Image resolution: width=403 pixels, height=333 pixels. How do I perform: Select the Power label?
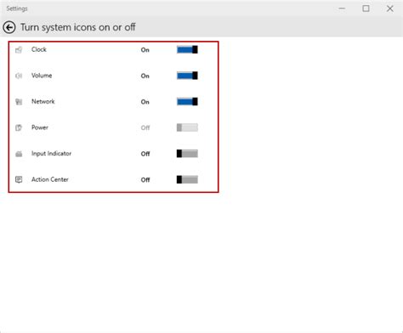pos(40,127)
